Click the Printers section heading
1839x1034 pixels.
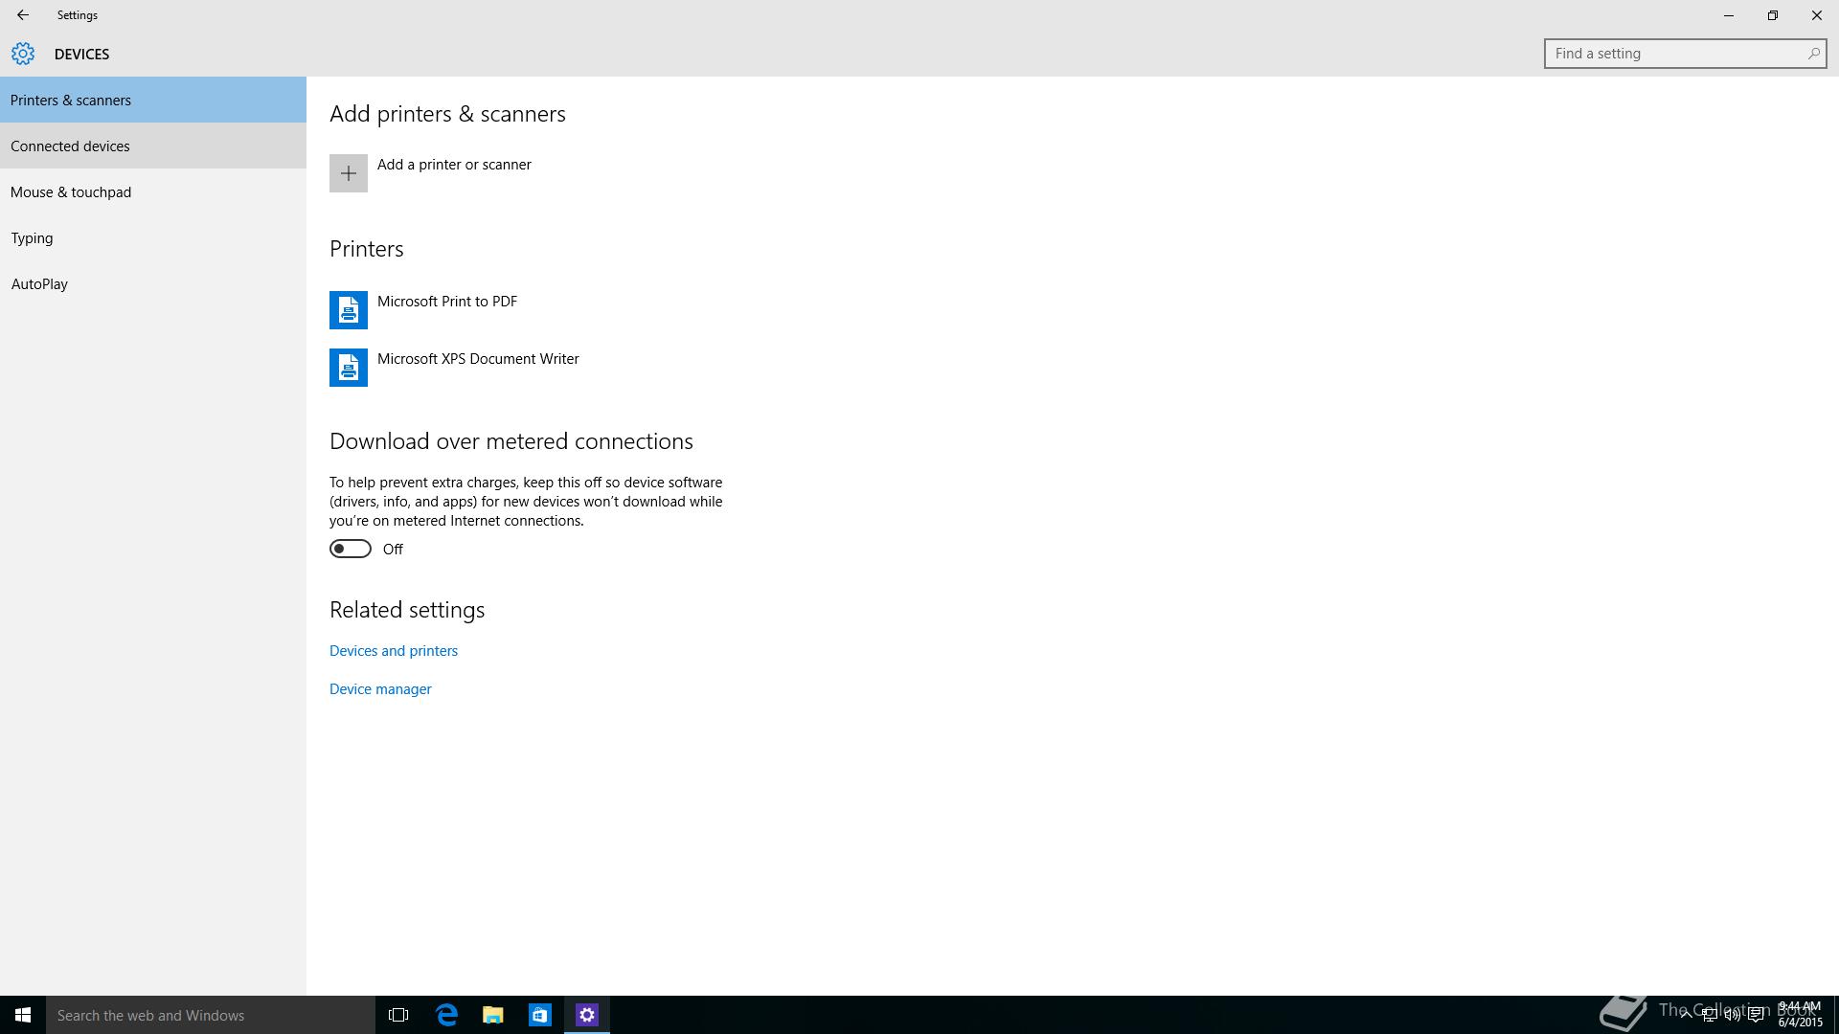click(367, 249)
